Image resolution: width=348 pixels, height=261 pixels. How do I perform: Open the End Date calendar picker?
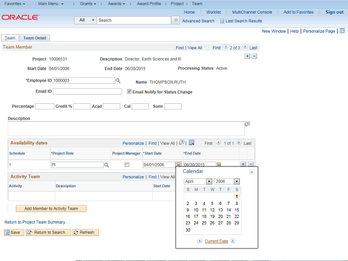219,165
